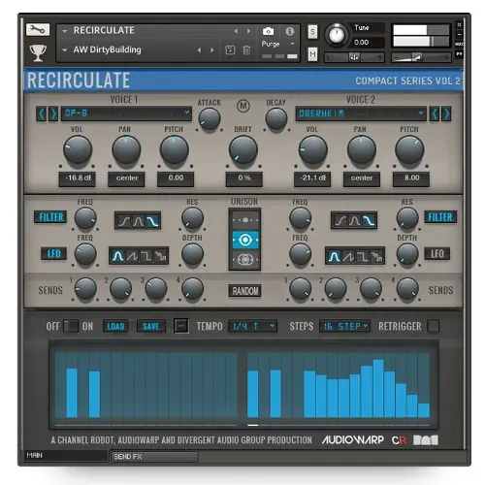Open the Purge dropdown menu
The height and width of the screenshot is (485, 485).
278,44
